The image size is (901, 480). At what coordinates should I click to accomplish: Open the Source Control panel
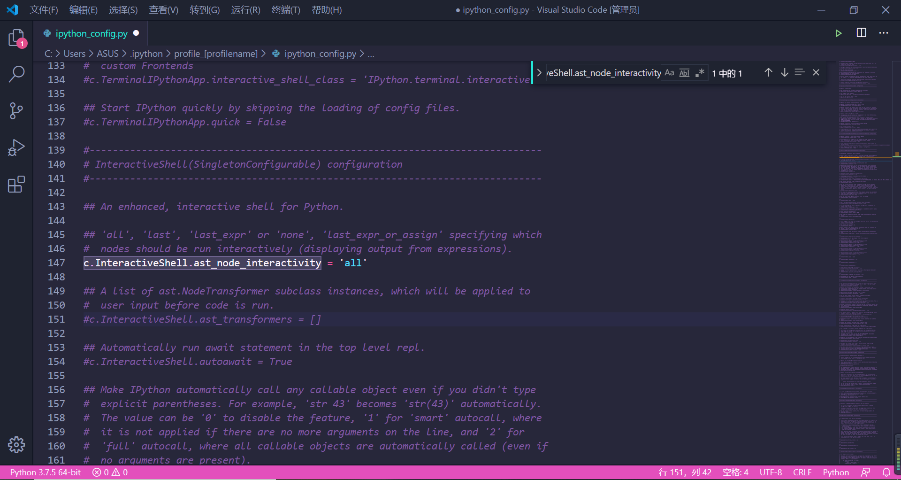point(17,110)
